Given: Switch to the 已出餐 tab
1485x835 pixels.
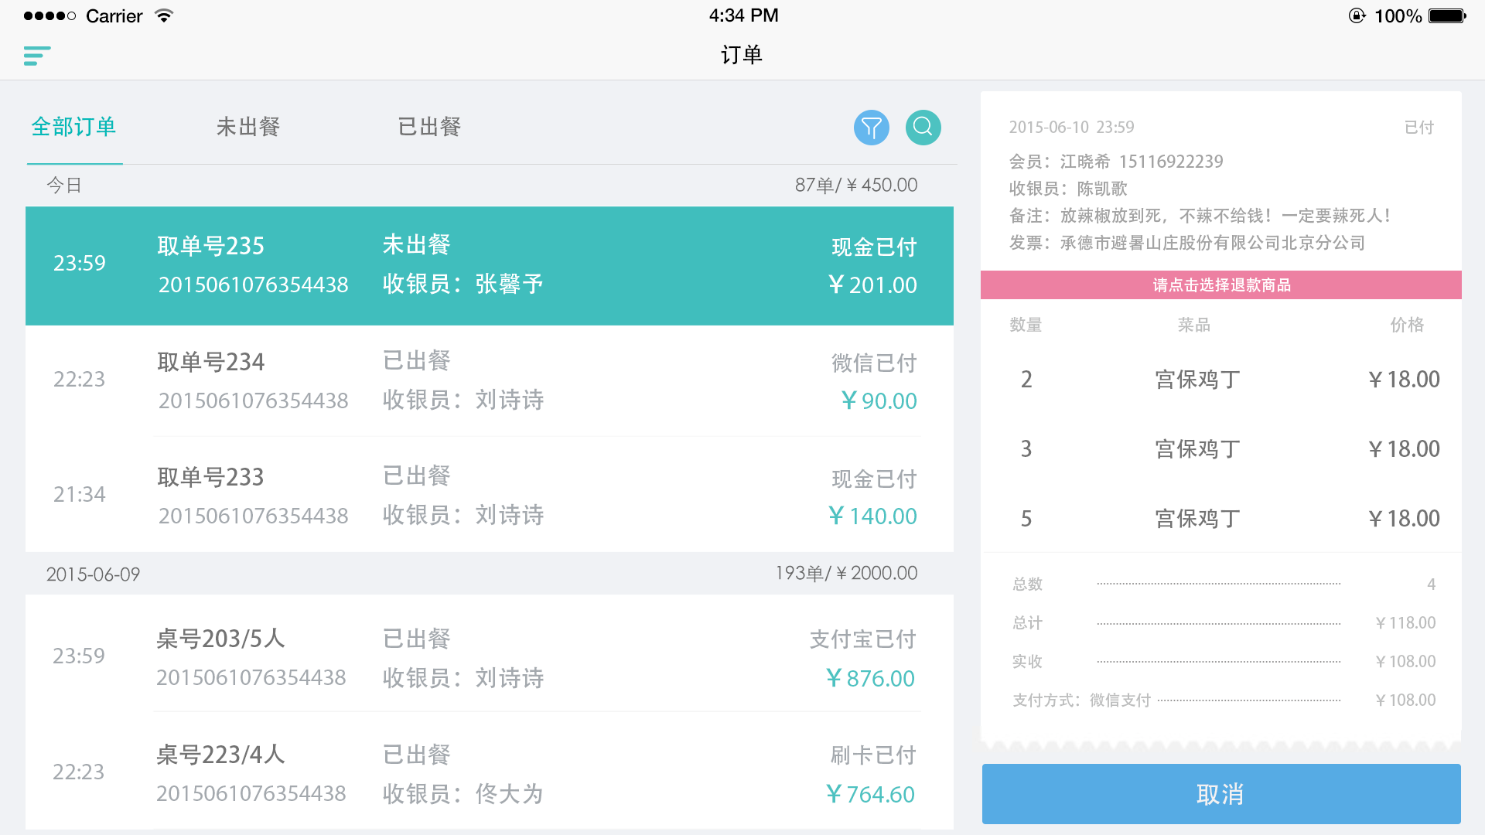Looking at the screenshot, I should pyautogui.click(x=429, y=127).
